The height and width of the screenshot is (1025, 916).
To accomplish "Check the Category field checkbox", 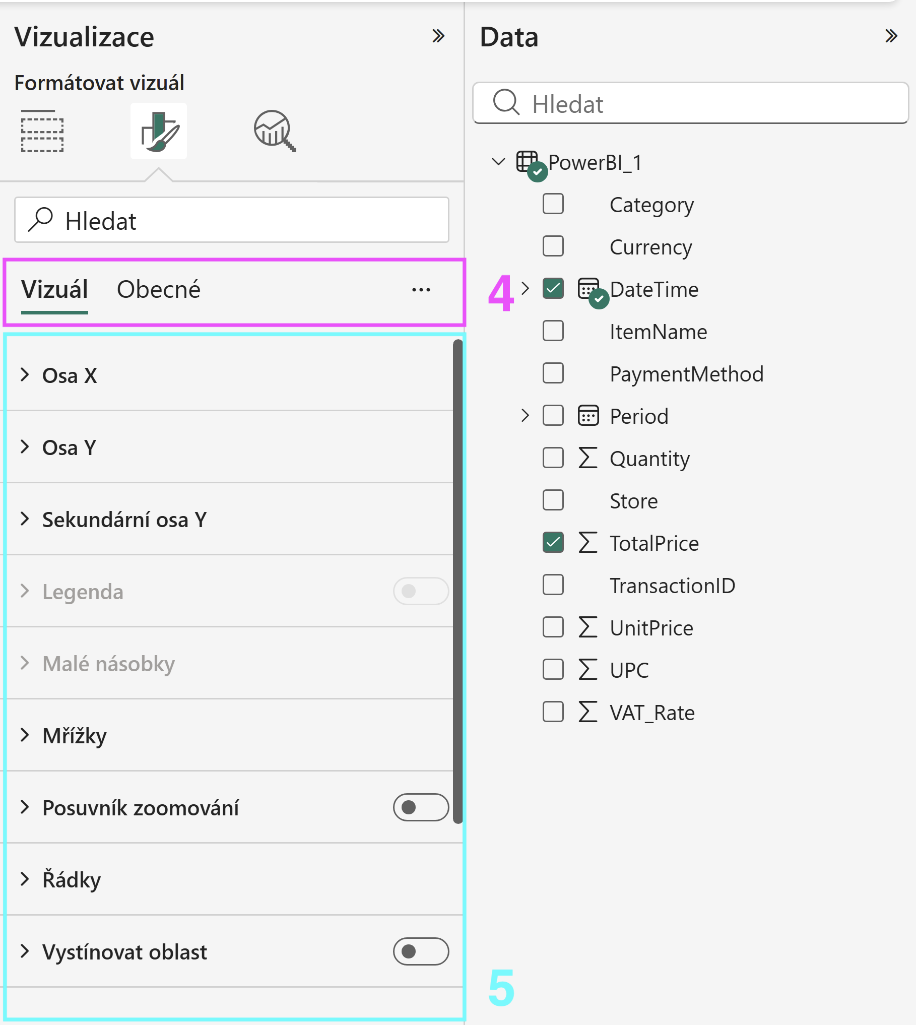I will [x=553, y=204].
